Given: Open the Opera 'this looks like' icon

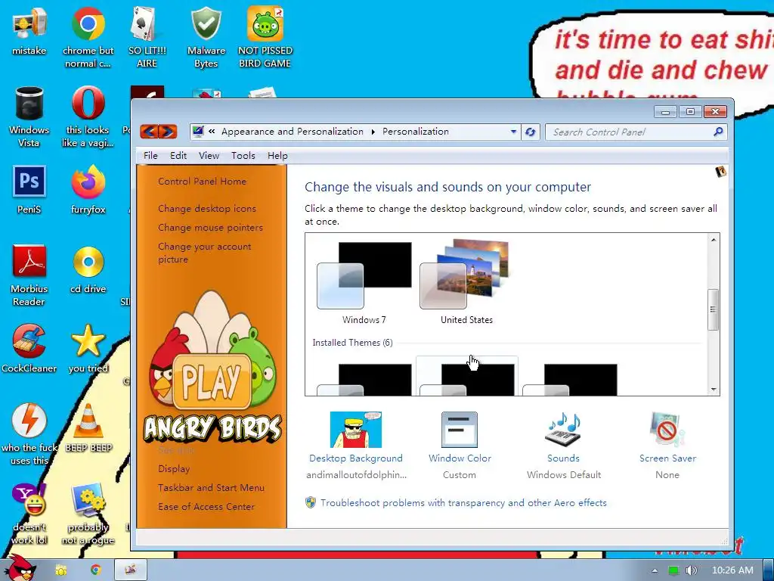Looking at the screenshot, I should [x=88, y=117].
